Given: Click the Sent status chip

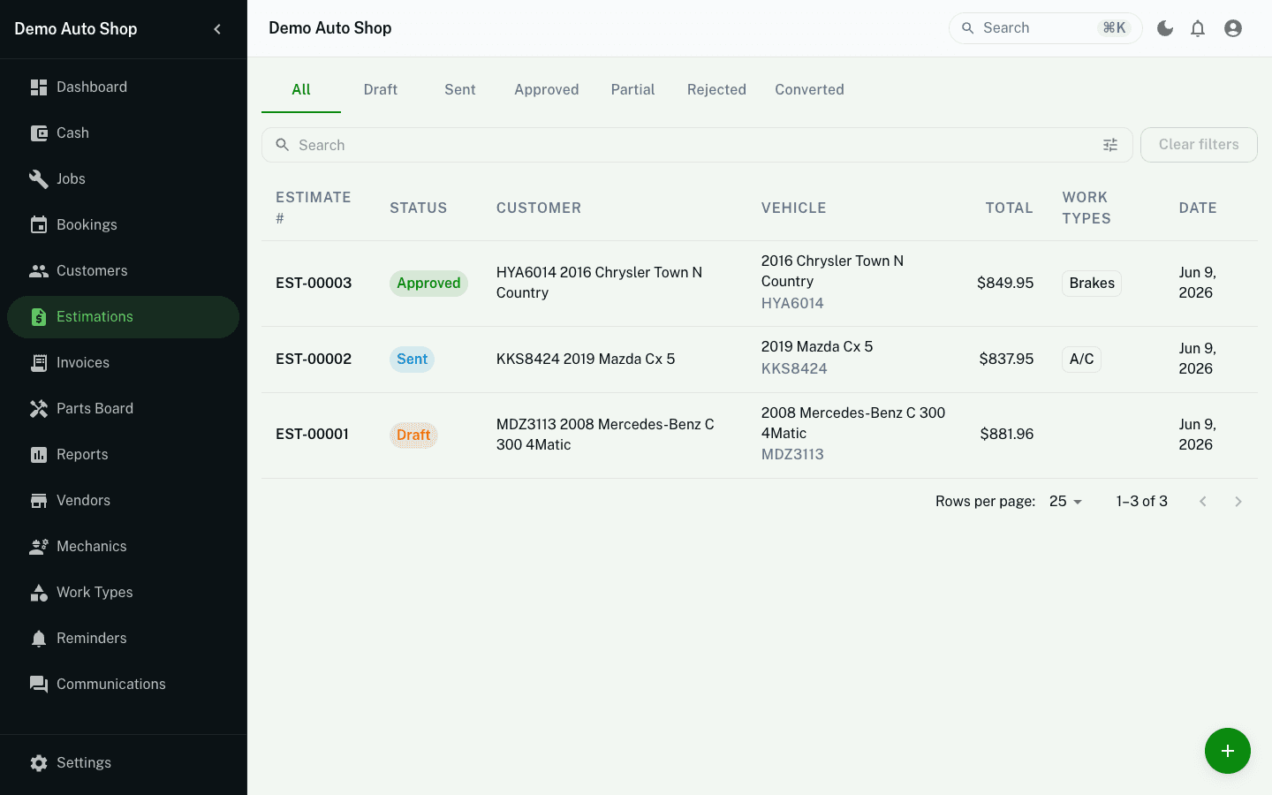Looking at the screenshot, I should tap(412, 360).
